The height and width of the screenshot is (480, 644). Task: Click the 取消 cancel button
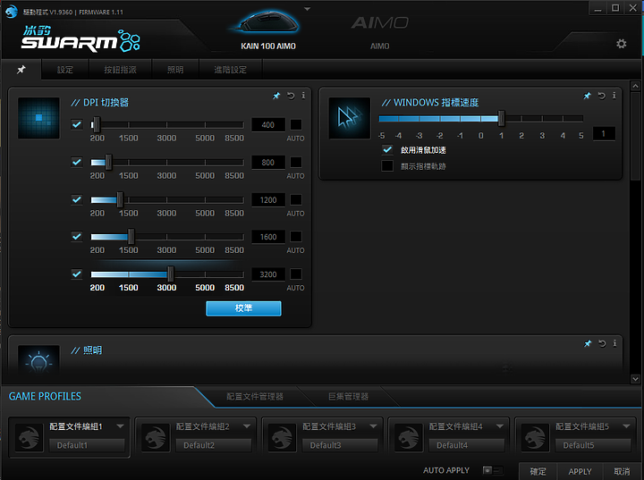pos(622,471)
